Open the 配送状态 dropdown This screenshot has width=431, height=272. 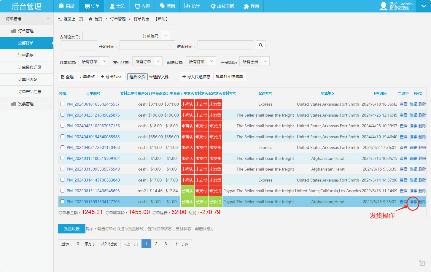coord(201,62)
